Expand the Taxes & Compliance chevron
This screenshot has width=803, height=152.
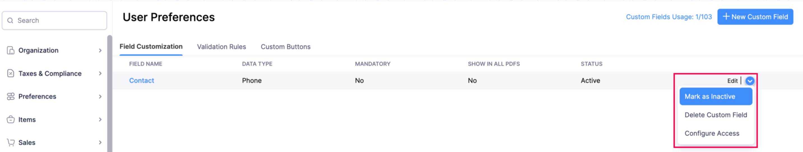tap(100, 73)
